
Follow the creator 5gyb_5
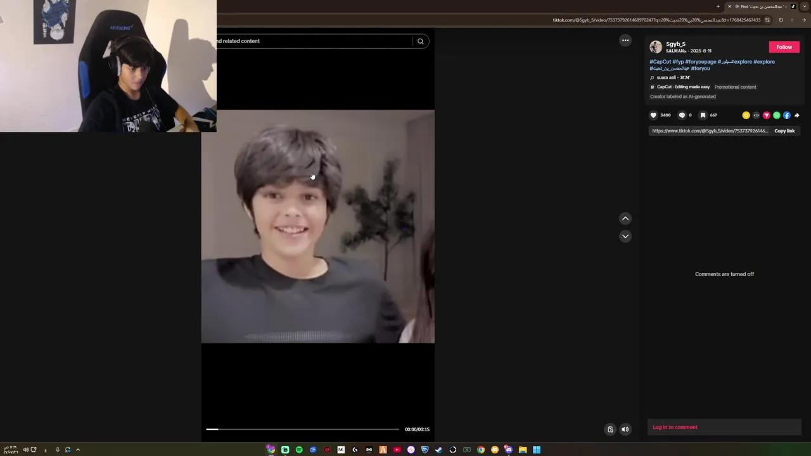click(x=784, y=47)
